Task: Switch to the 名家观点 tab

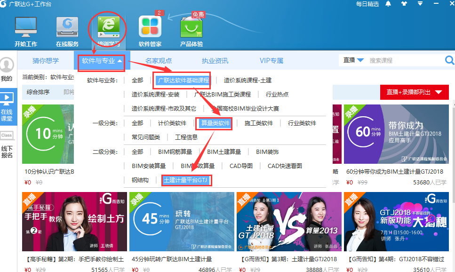Action: pos(159,61)
